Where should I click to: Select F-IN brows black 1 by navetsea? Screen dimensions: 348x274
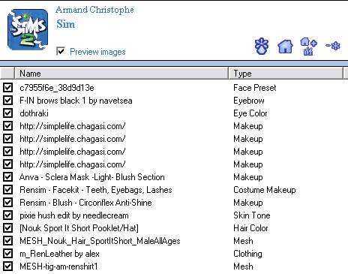click(x=76, y=101)
